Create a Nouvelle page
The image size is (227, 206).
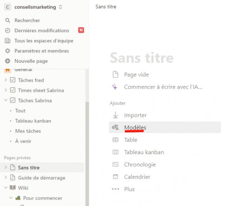[31, 61]
